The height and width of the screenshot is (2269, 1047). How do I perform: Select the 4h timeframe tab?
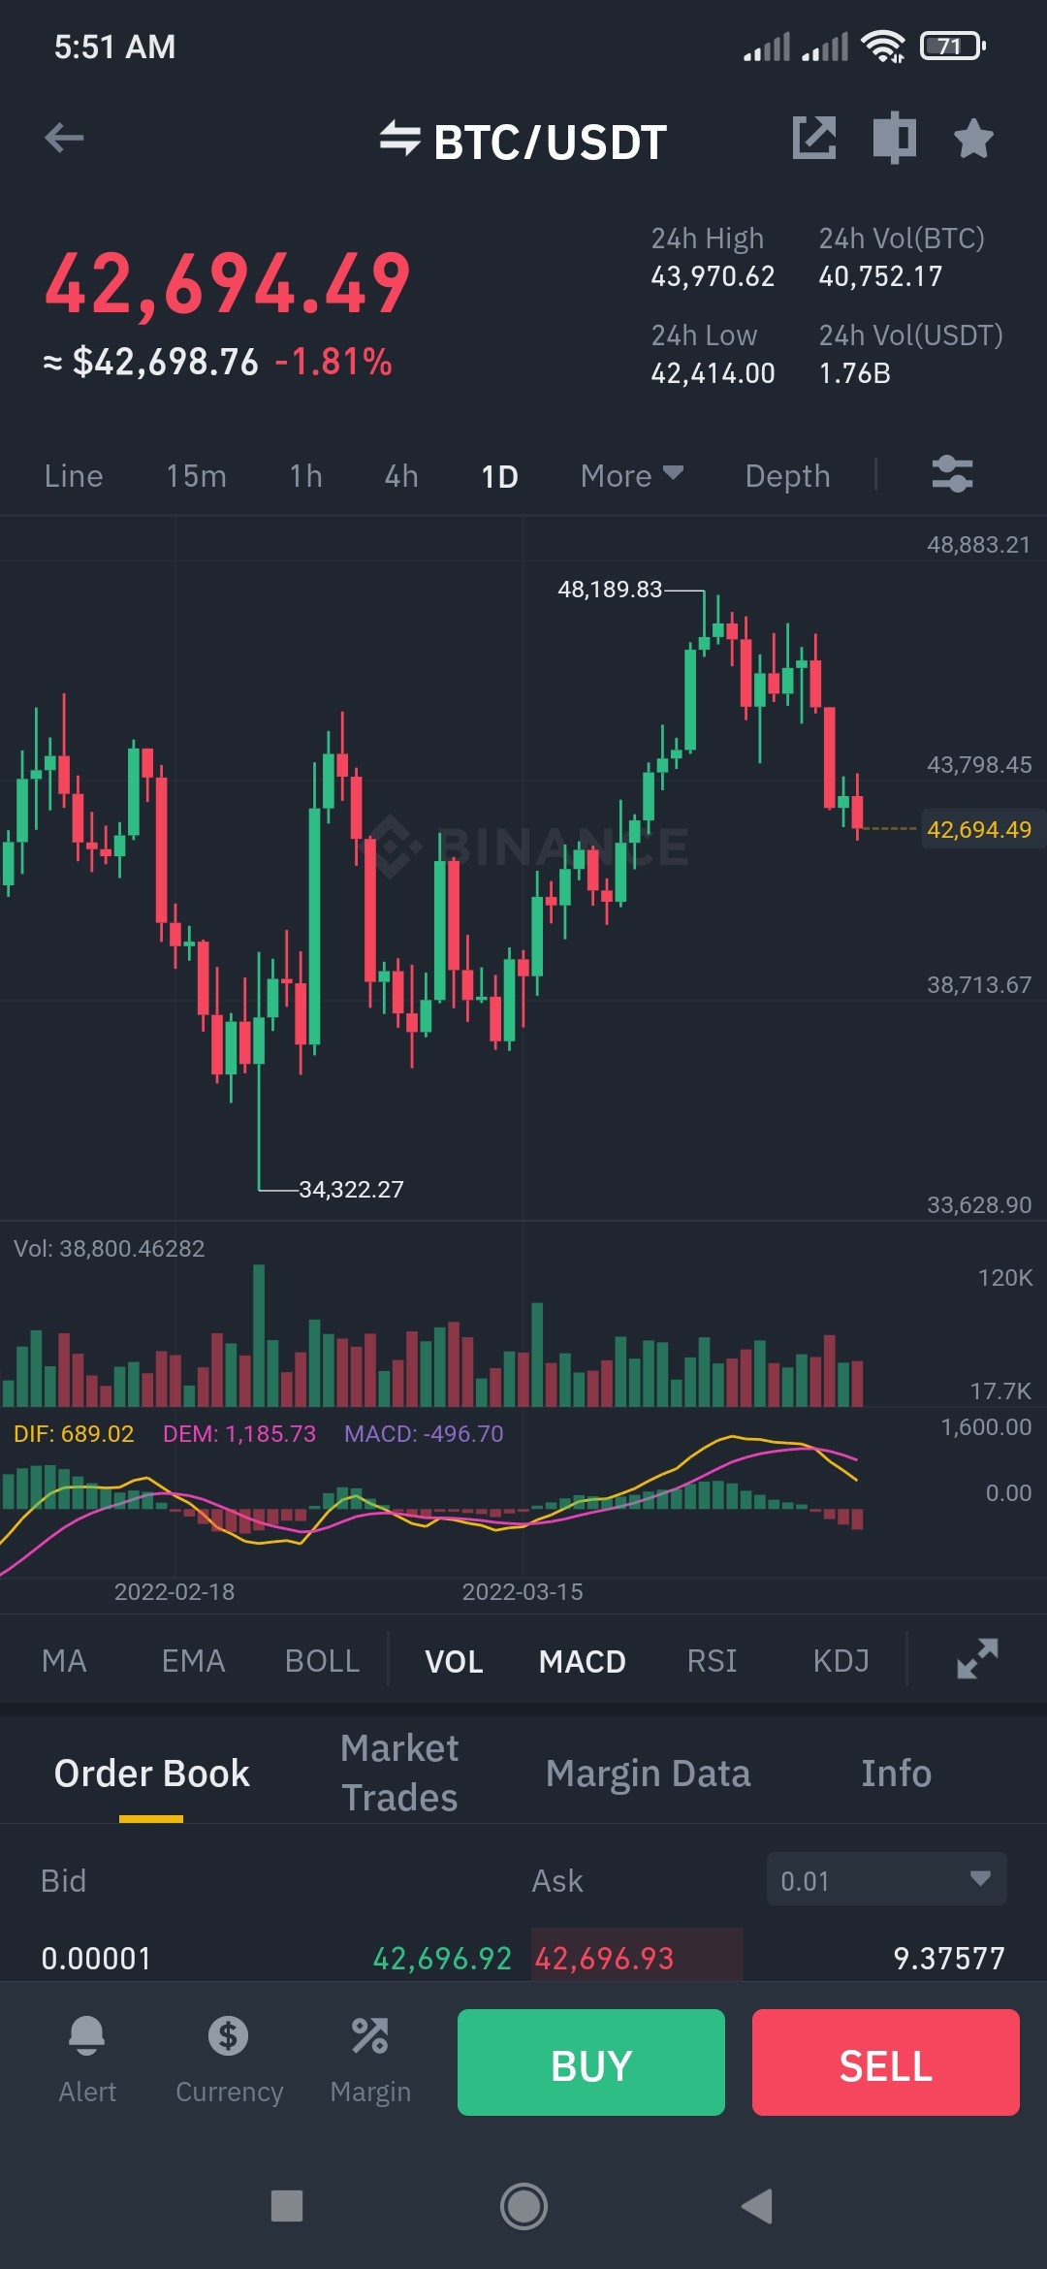(401, 476)
